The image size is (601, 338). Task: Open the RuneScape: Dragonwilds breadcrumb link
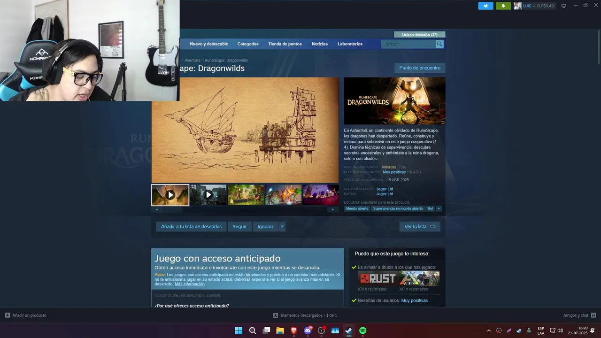[x=226, y=60]
